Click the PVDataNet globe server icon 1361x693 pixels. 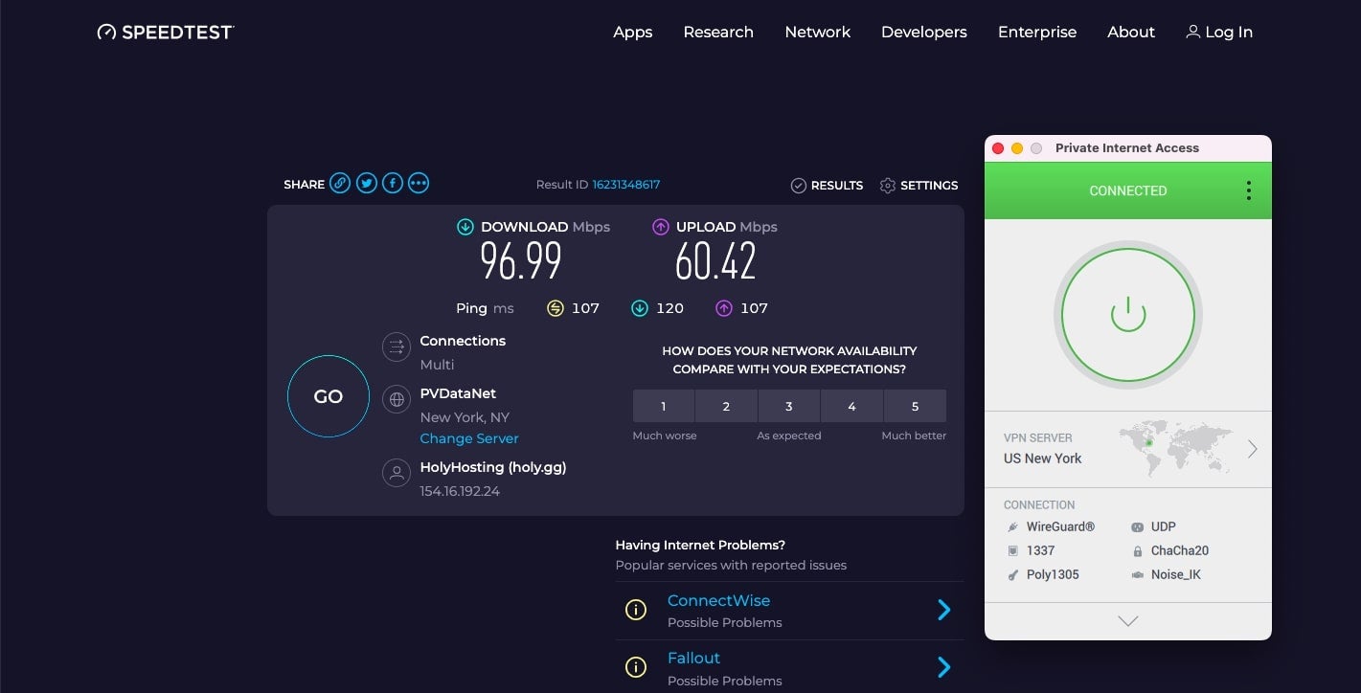click(x=397, y=399)
